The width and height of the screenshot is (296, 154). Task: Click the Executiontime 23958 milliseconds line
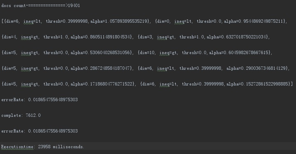(x=42, y=147)
